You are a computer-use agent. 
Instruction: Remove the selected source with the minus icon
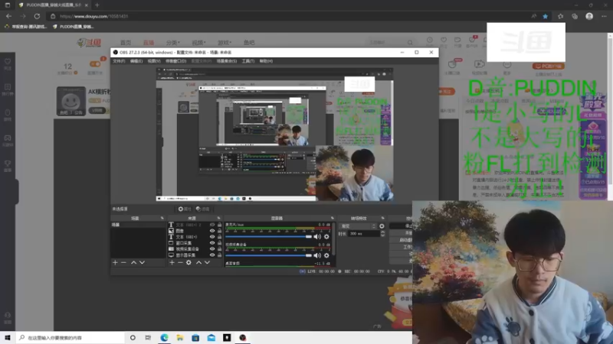point(180,262)
